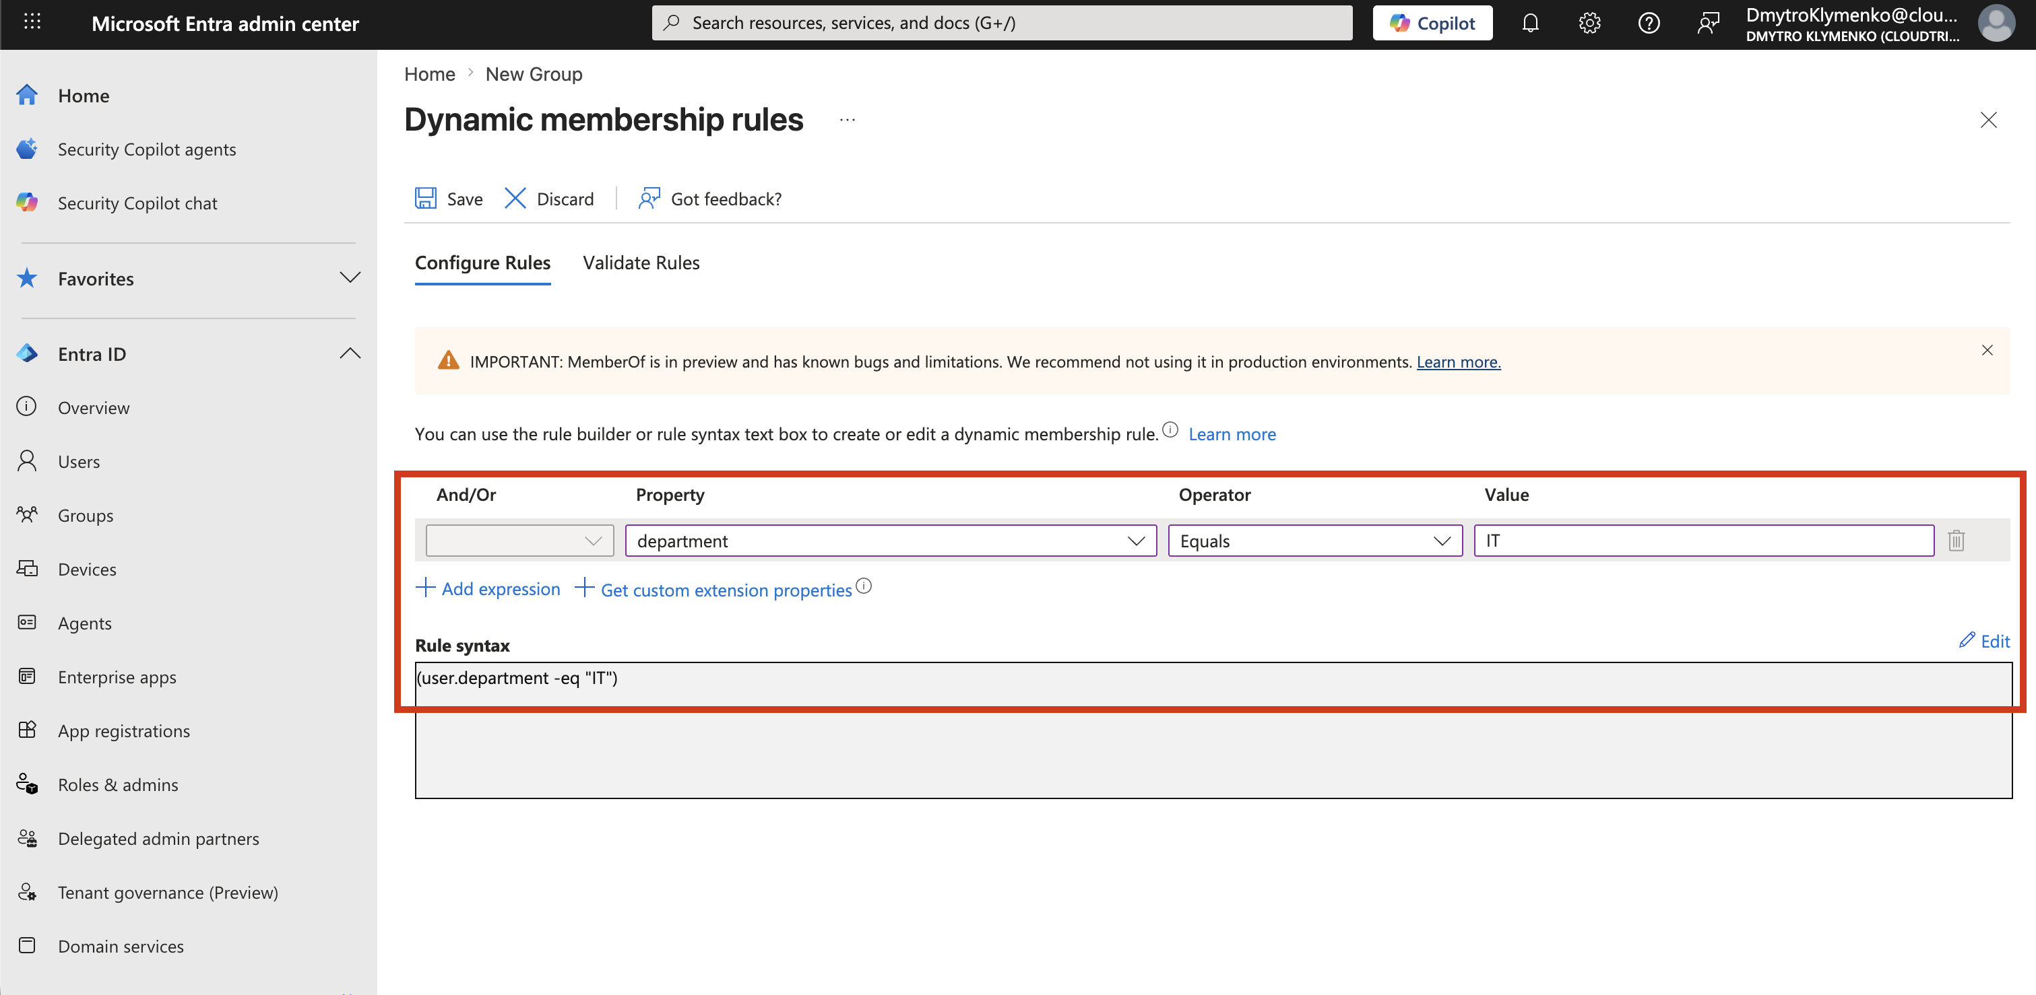Open the Property dropdown showing department
The width and height of the screenshot is (2036, 995).
point(891,541)
